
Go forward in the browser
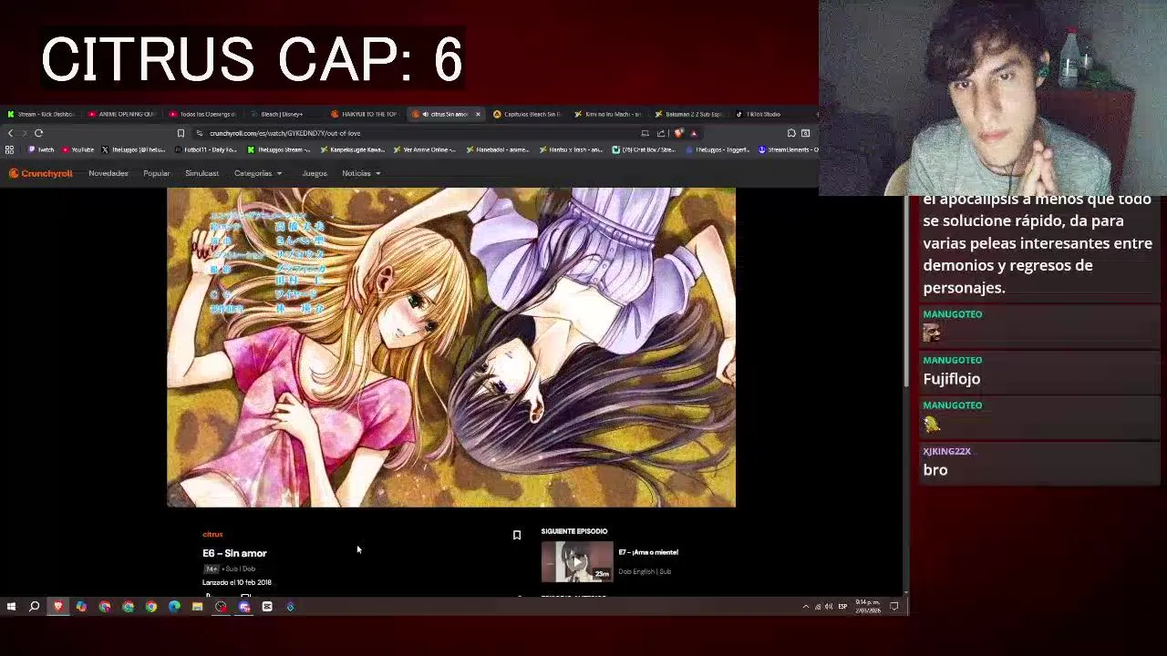pyautogui.click(x=23, y=133)
